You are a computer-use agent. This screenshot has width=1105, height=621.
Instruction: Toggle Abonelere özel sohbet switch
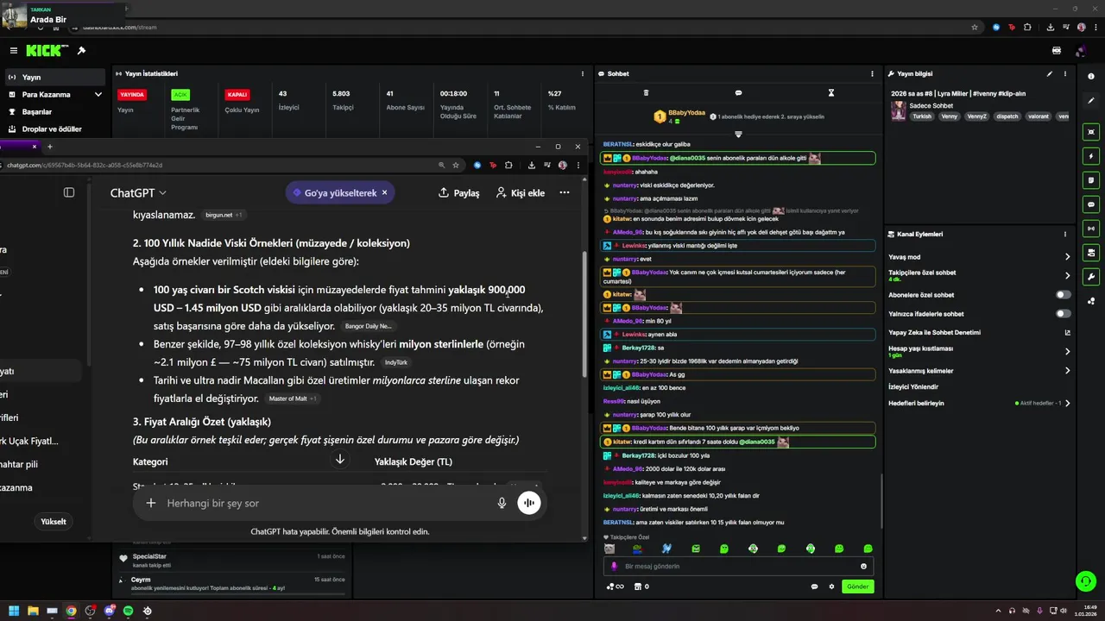(1064, 295)
